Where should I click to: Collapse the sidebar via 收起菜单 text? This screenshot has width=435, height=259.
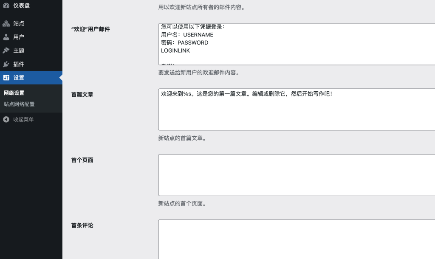click(23, 119)
